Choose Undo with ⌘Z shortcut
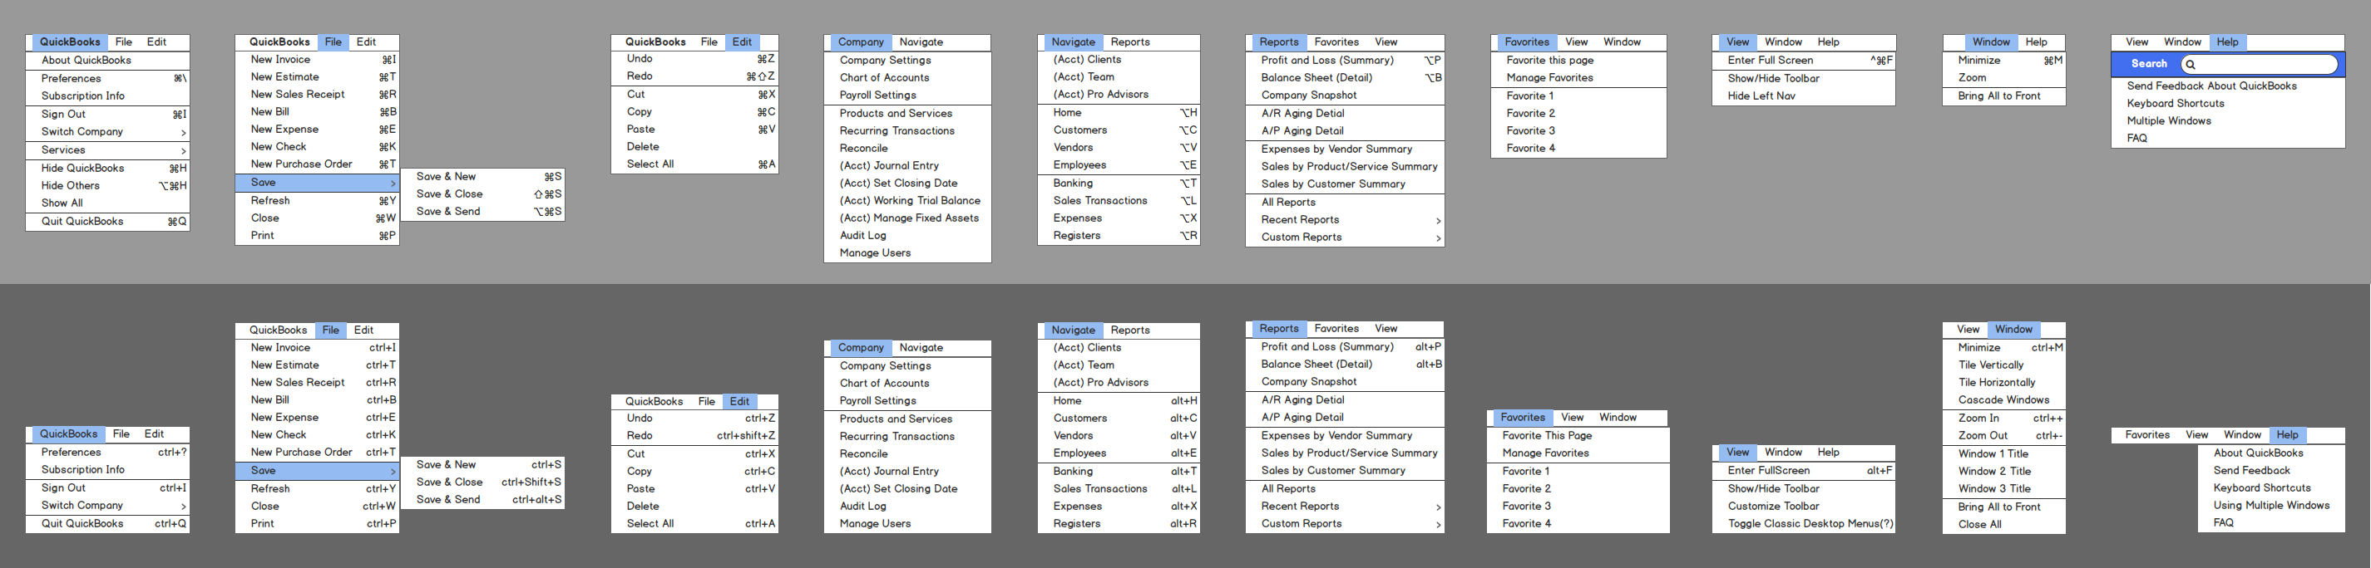Image resolution: width=2371 pixels, height=568 pixels. tap(695, 60)
